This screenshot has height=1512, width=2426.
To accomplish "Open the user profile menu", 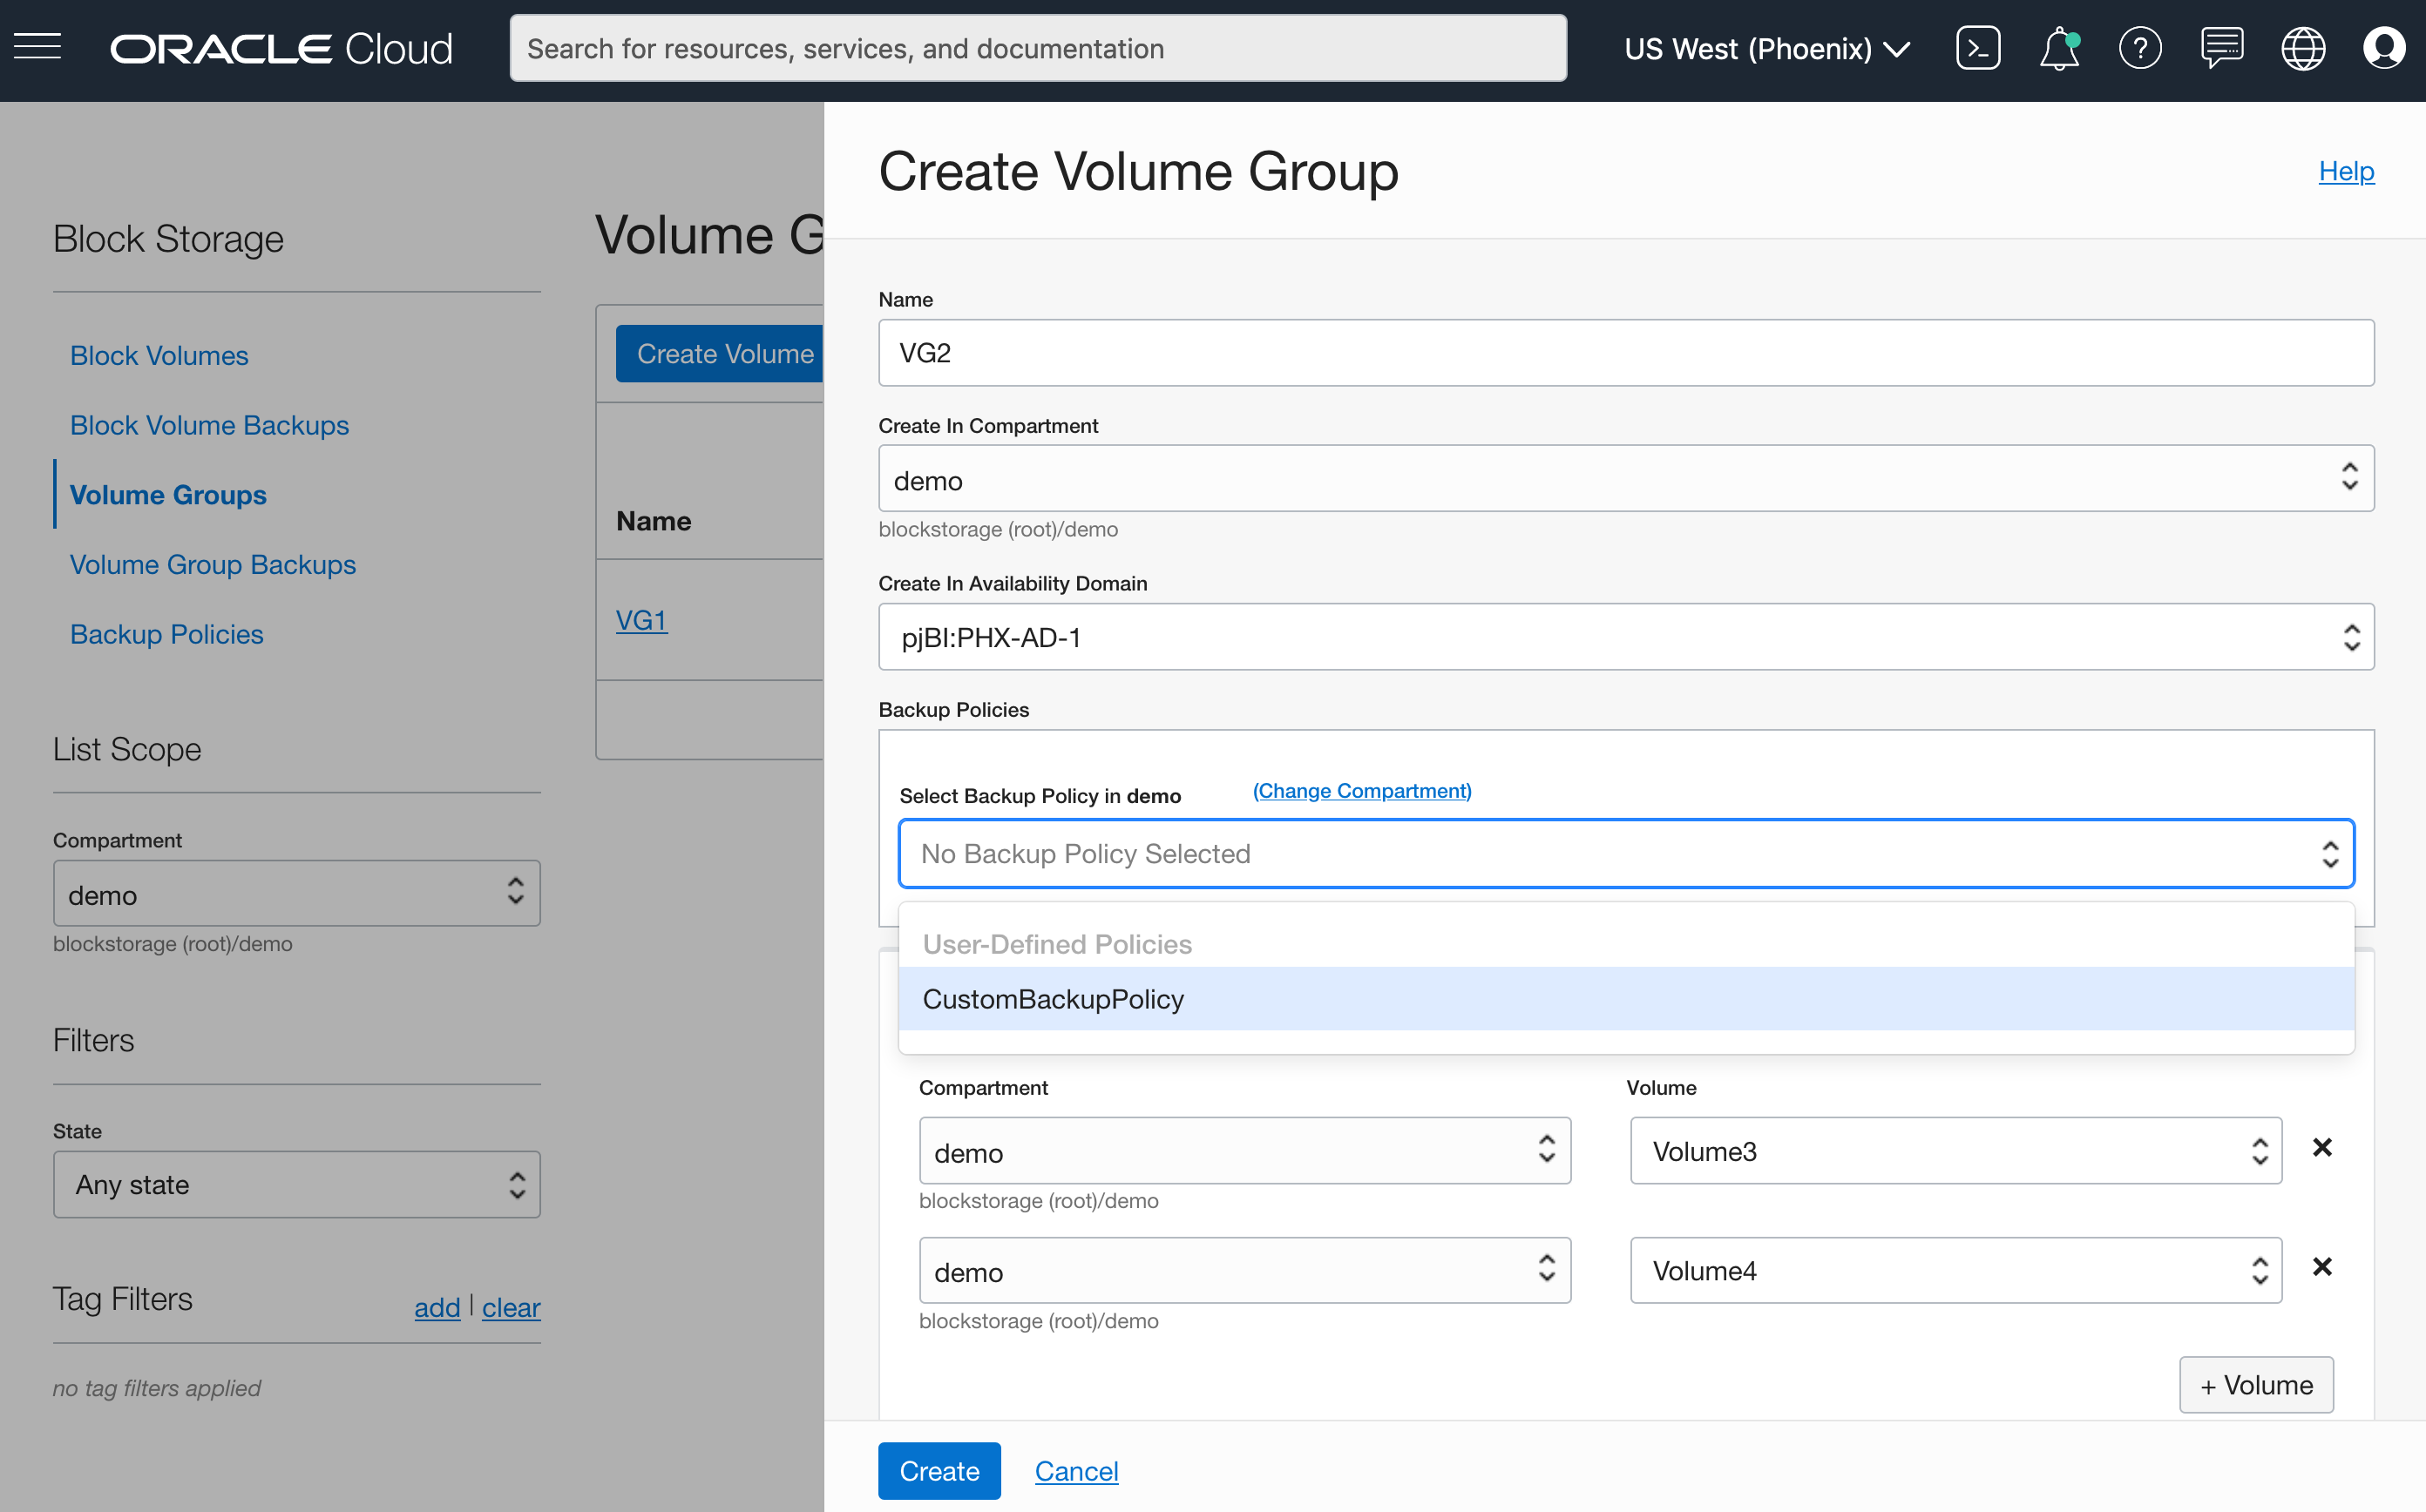I will (x=2386, y=47).
